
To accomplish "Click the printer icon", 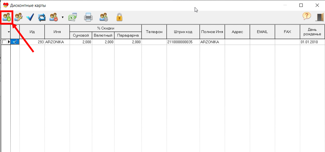I will coord(88,17).
